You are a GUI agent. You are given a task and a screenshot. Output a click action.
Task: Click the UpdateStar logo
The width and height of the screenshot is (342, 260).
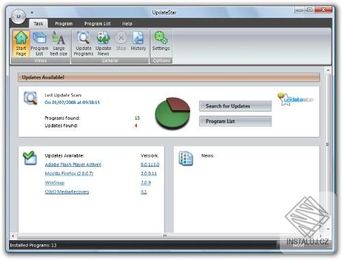[x=295, y=99]
